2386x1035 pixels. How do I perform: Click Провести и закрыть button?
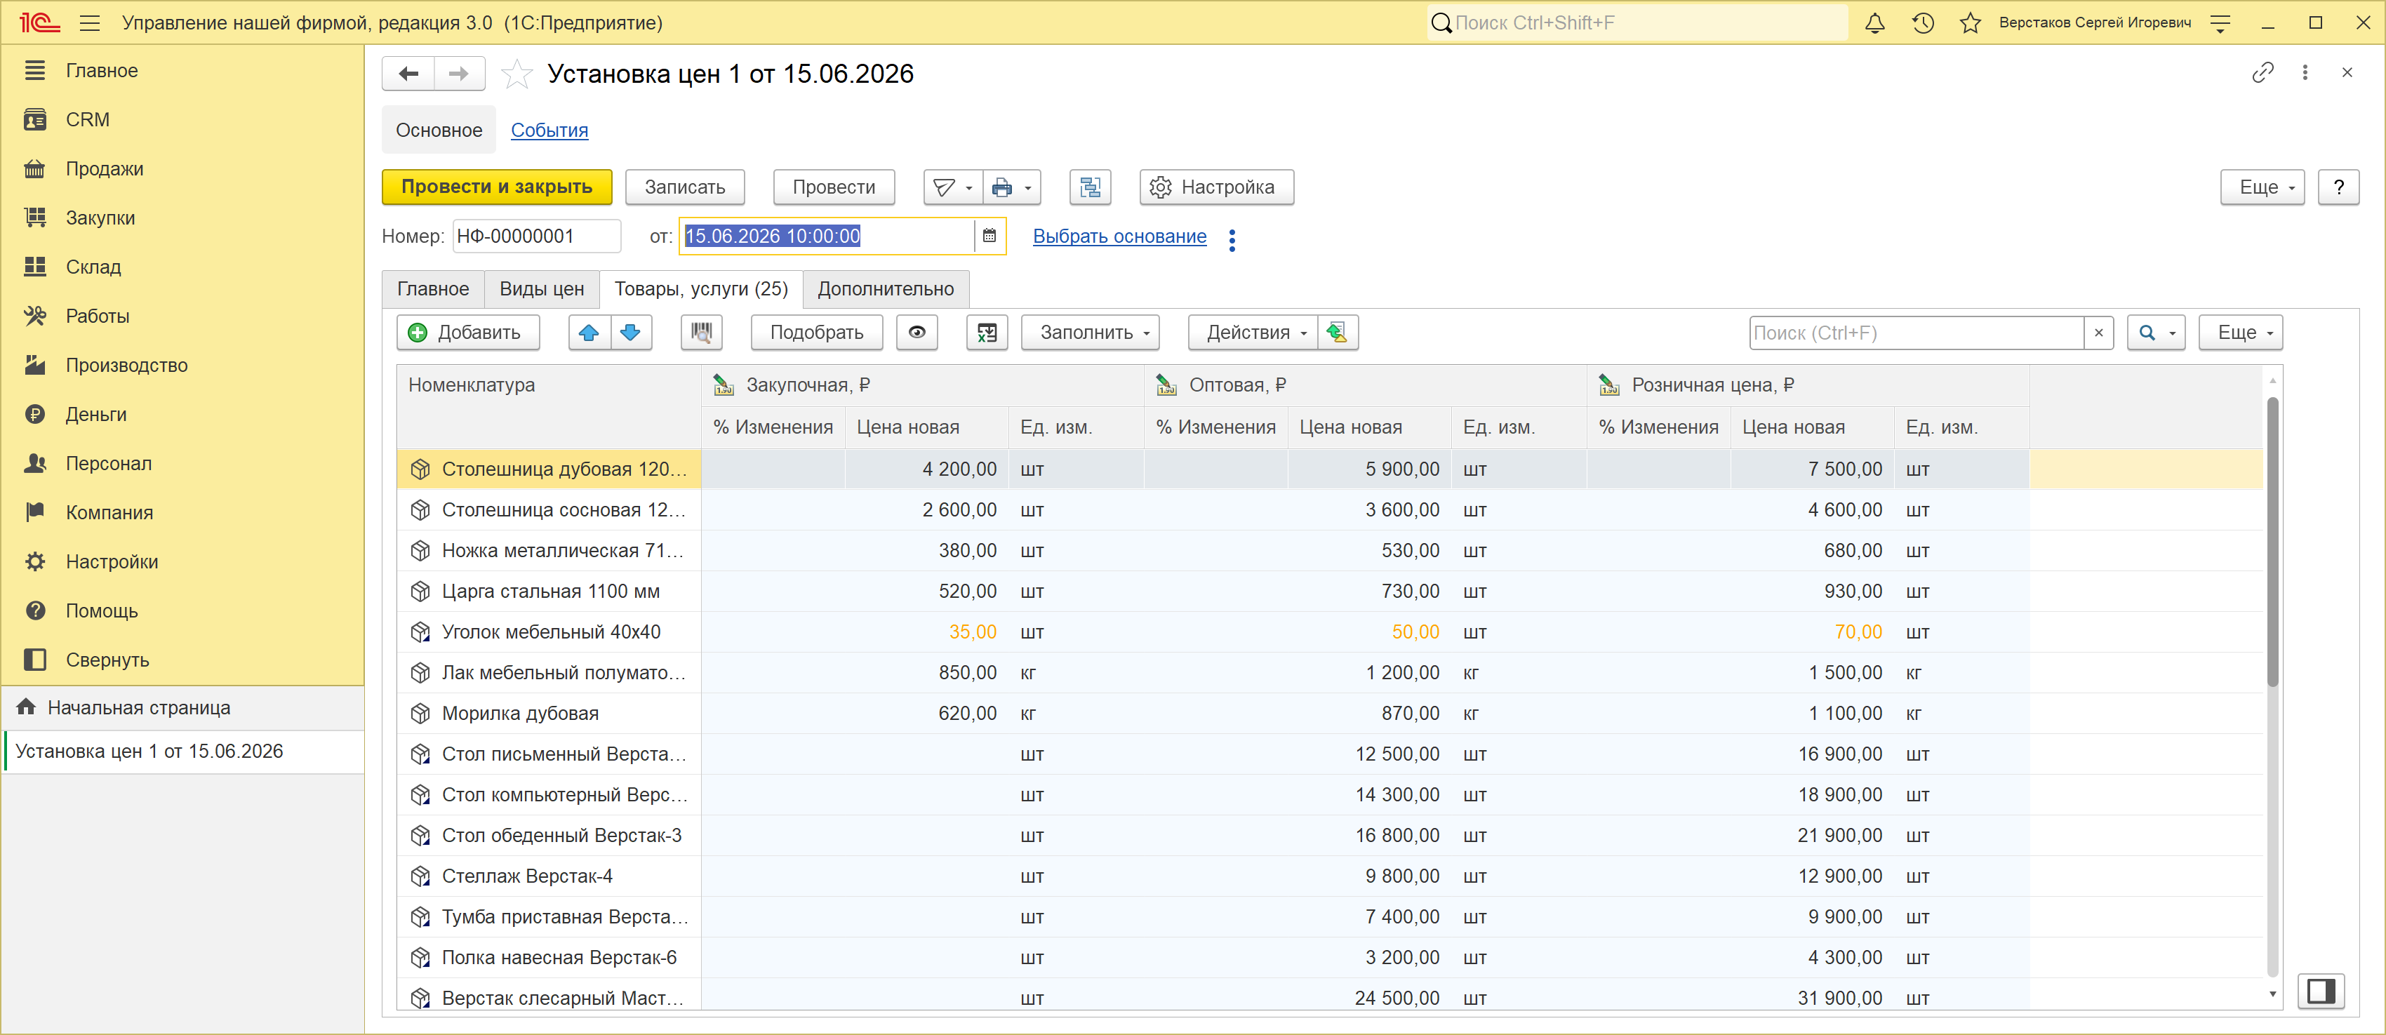pyautogui.click(x=498, y=187)
